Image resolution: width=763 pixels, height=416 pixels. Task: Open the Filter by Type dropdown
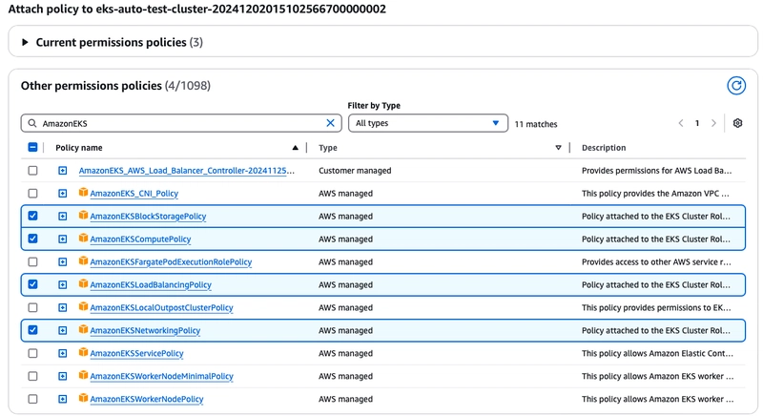(427, 124)
